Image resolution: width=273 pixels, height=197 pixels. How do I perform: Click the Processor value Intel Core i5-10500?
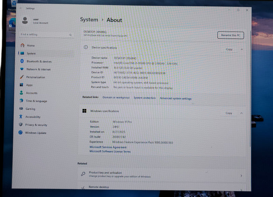(145, 63)
